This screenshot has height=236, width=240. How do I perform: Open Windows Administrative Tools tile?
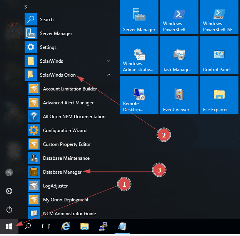139,55
